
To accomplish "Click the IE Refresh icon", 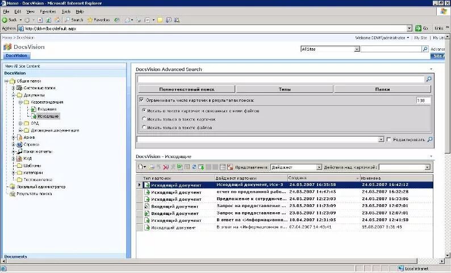I will pyautogui.click(x=49, y=20).
